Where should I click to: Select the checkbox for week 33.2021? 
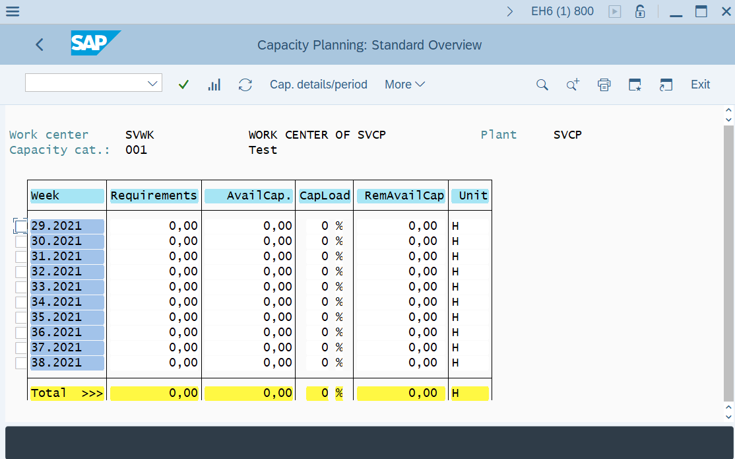point(20,287)
